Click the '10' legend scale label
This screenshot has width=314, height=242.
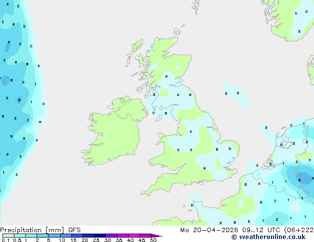(x=62, y=240)
